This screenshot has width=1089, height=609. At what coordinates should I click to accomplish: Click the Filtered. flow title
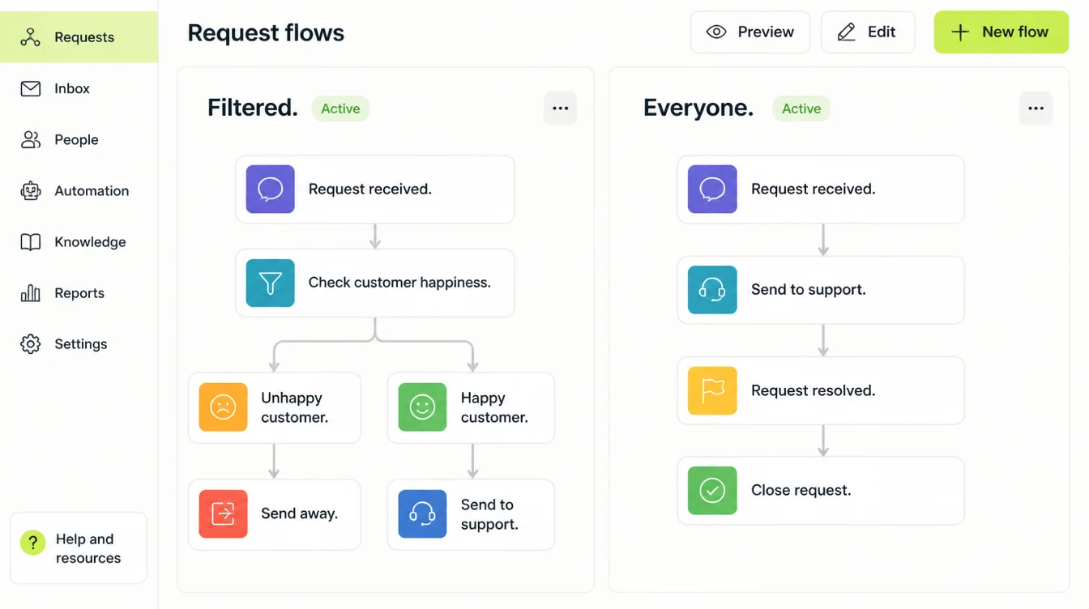(252, 108)
